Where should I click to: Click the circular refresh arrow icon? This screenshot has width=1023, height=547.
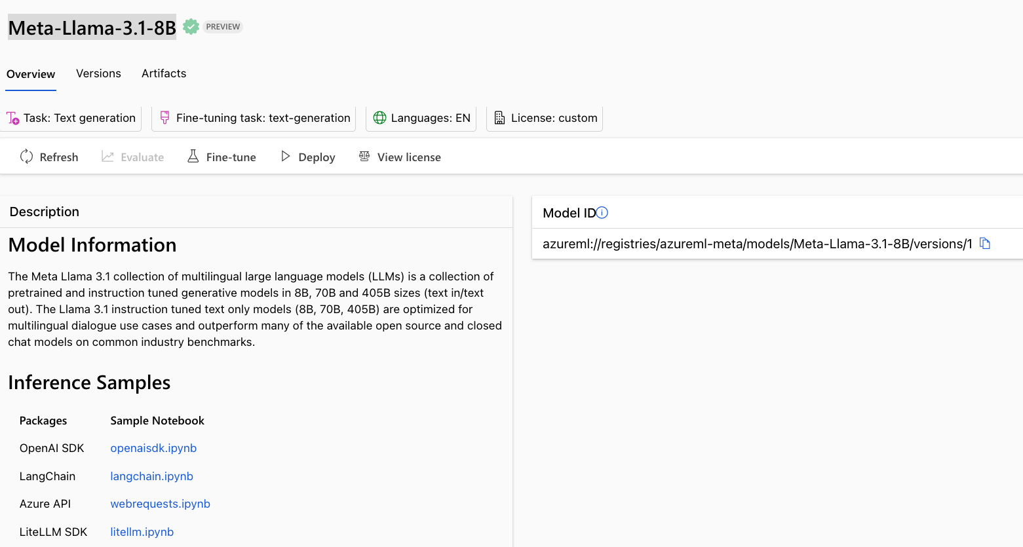[26, 157]
